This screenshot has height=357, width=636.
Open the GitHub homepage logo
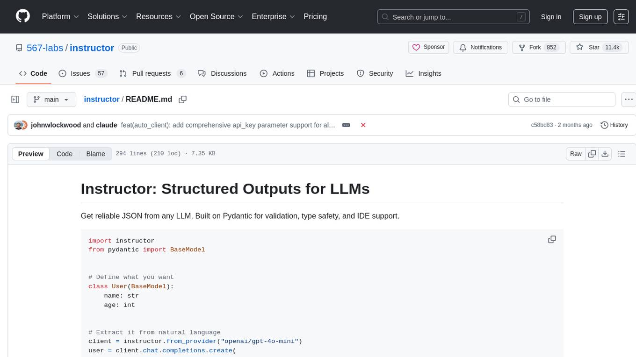pyautogui.click(x=23, y=16)
